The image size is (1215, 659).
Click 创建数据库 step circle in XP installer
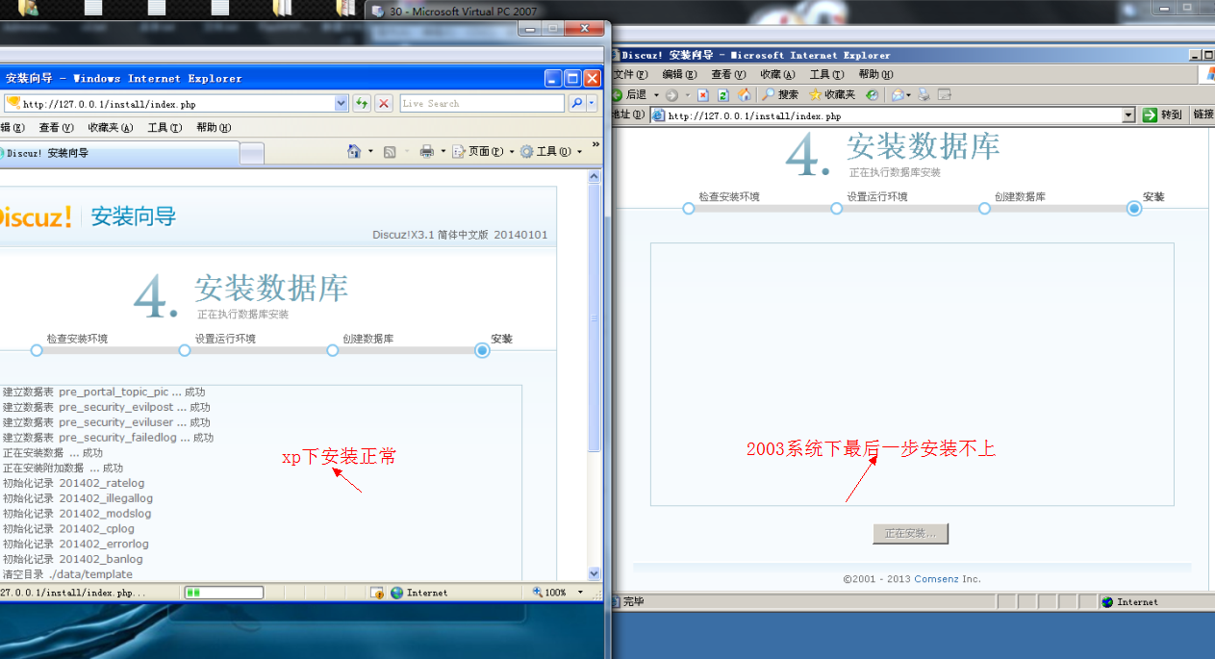tap(332, 350)
